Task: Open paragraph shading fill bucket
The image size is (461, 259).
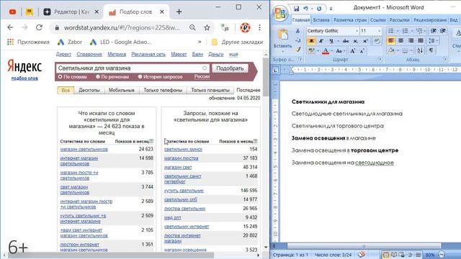Action: (x=392, y=50)
